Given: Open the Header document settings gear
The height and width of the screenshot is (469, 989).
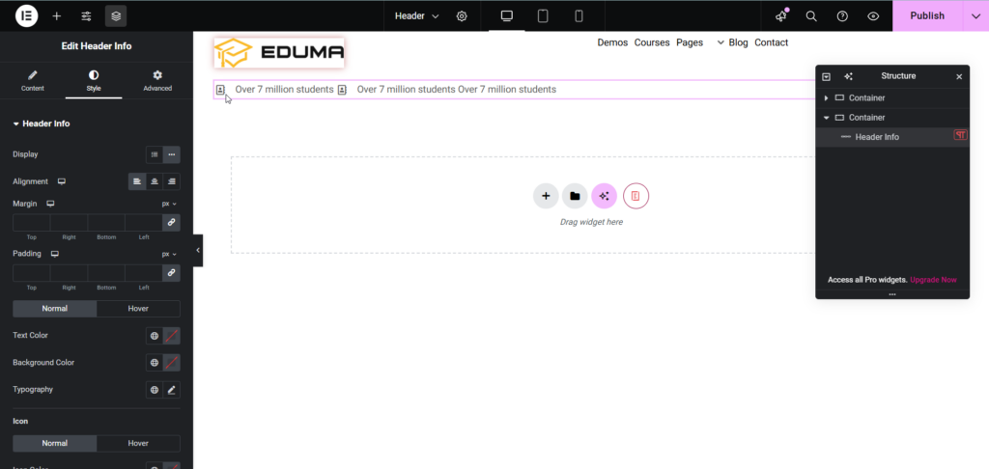Looking at the screenshot, I should 462,15.
